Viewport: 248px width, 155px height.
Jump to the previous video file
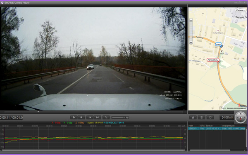point(90,117)
